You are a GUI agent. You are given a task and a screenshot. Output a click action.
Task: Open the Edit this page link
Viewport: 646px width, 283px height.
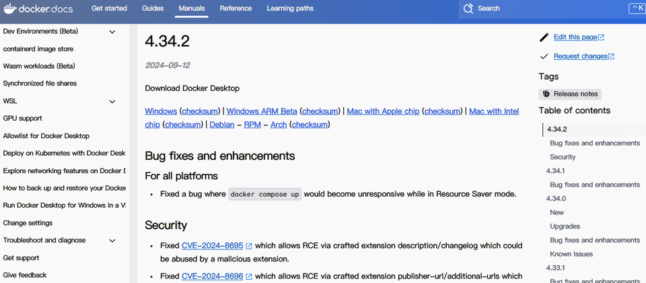point(579,37)
